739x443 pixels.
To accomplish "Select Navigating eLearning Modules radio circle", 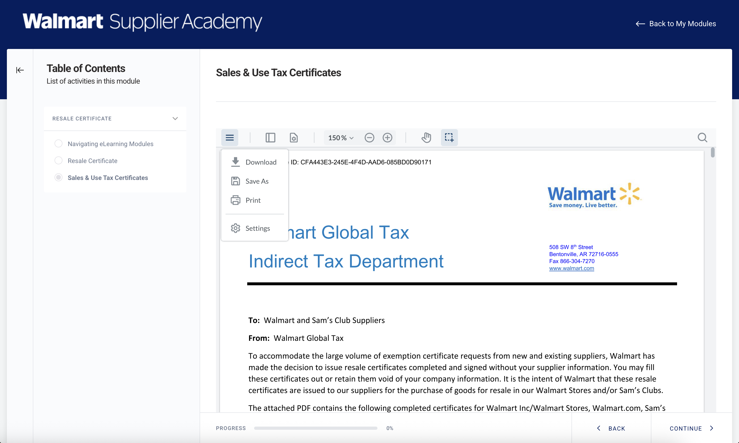I will click(58, 144).
